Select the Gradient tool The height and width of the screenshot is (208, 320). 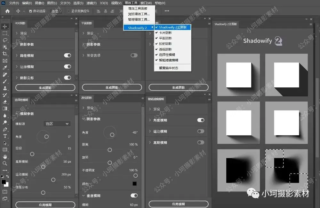click(5, 109)
